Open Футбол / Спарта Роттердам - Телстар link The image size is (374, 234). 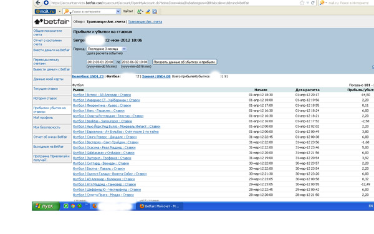click(108, 116)
